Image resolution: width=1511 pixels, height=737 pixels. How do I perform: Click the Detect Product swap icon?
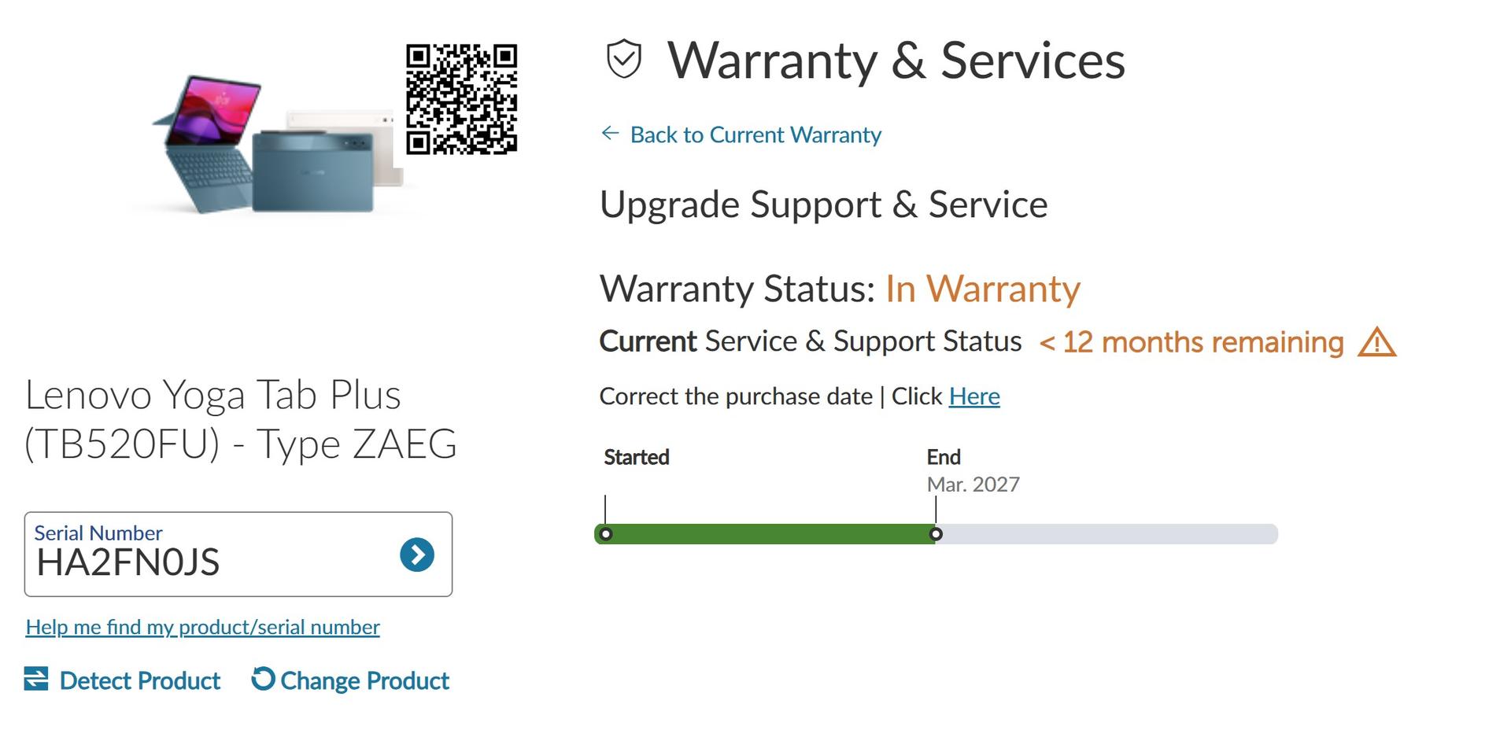36,679
